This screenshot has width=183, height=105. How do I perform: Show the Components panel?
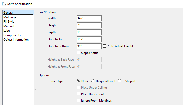[12, 35]
